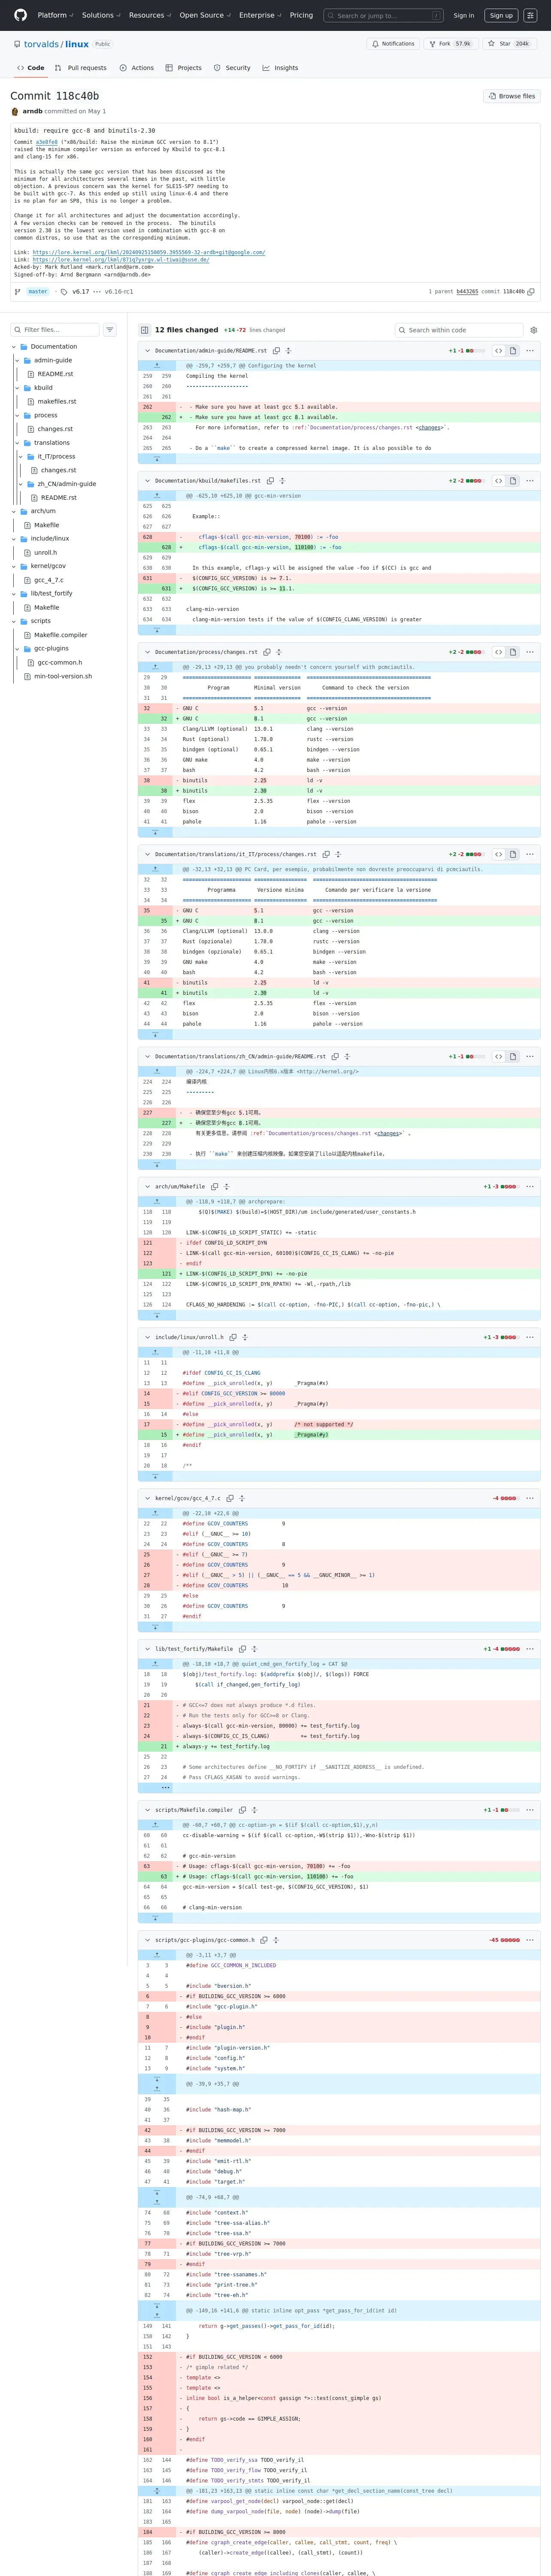Collapse the arch/um/Makefile diff

[147, 1187]
